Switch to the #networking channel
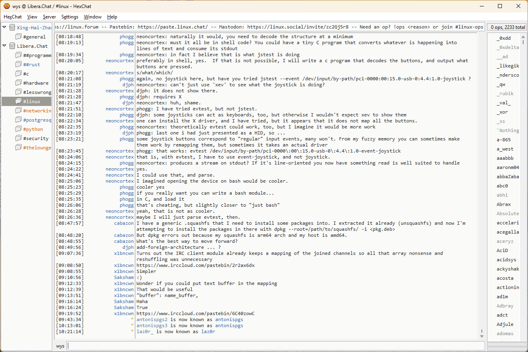This screenshot has width=528, height=352. click(37, 111)
